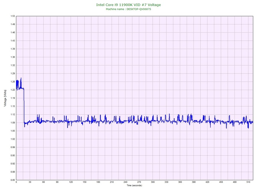Click the 1.53 tick on voltage axis
257x192 pixels.
[13, 16]
